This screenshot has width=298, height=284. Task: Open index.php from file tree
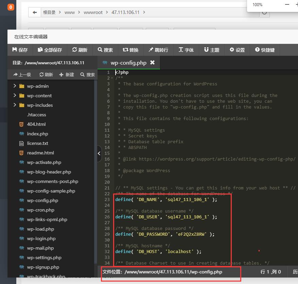[37, 134]
